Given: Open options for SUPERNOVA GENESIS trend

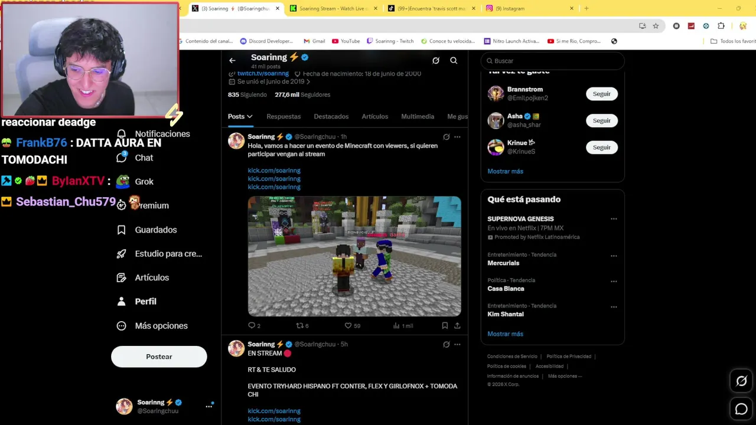Looking at the screenshot, I should click(x=614, y=219).
